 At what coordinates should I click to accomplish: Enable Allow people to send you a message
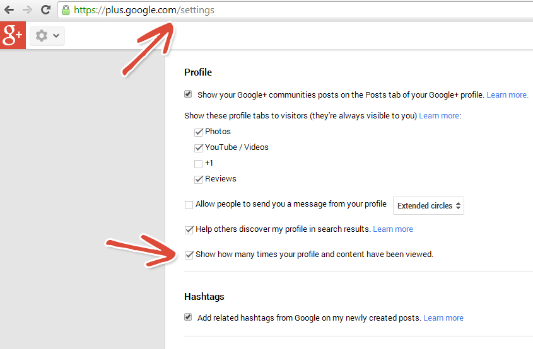[189, 205]
